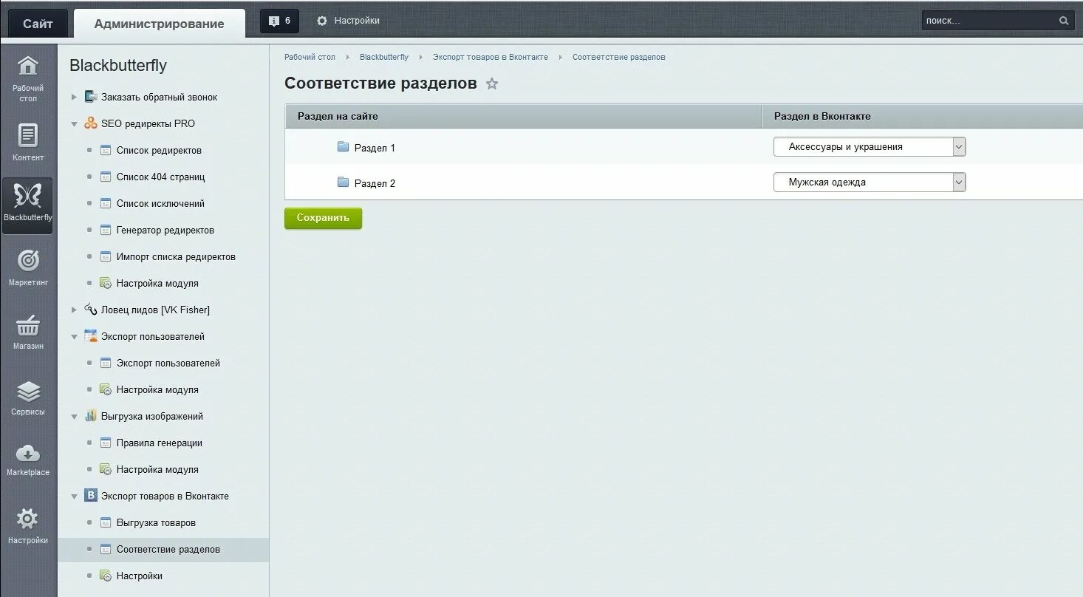Click the Раздел 1 folder icon

pyautogui.click(x=343, y=146)
